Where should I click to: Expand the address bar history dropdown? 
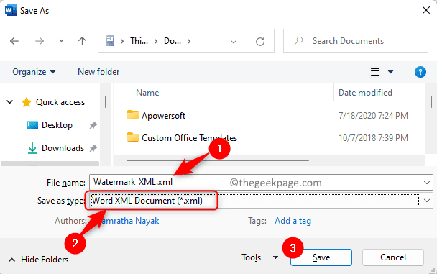coord(234,42)
